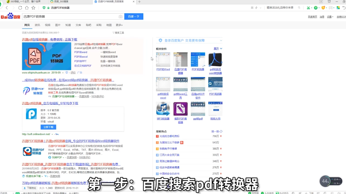
Task: Open the PDF转excel sublink
Action: (x=81, y=57)
